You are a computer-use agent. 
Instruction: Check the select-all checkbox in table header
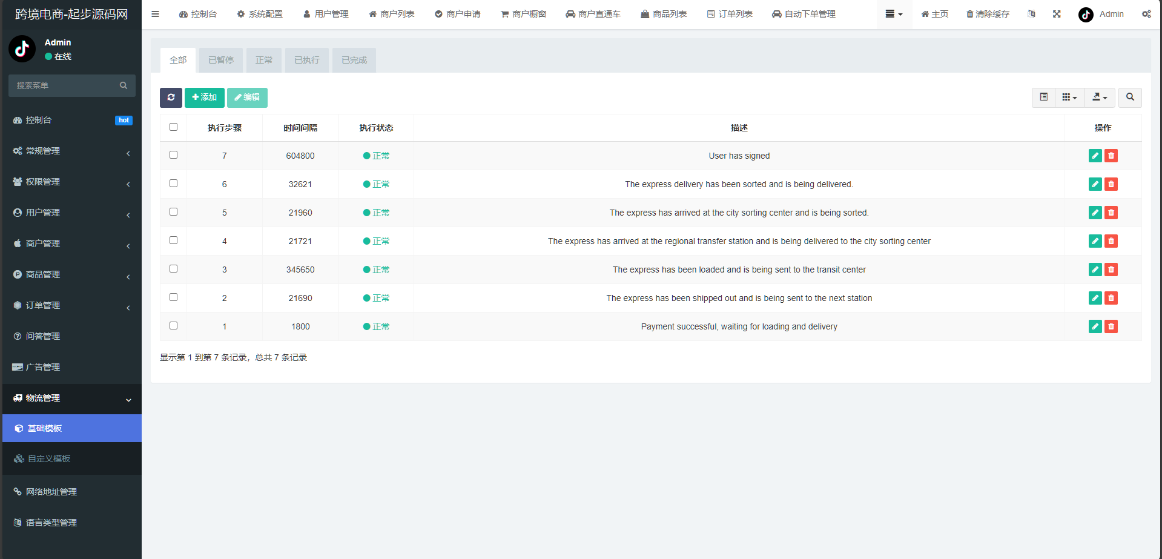[x=174, y=127]
